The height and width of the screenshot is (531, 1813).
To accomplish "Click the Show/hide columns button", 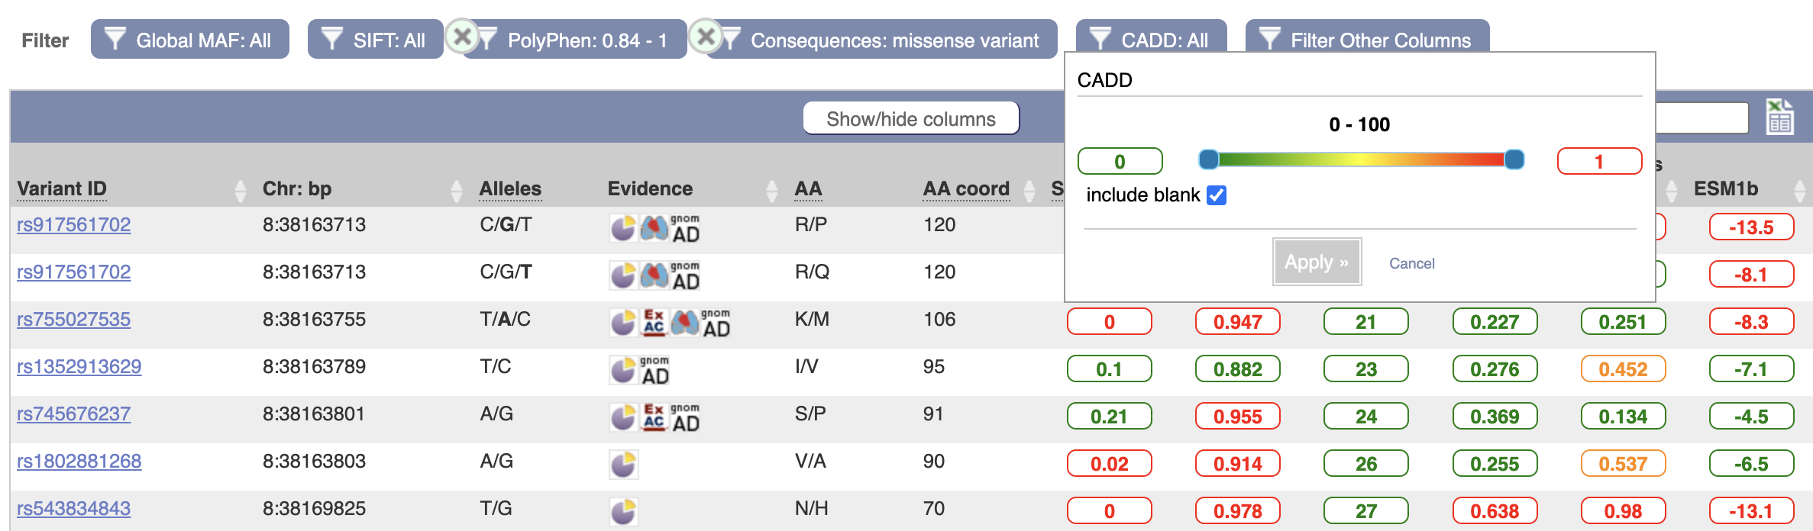I will 911,118.
